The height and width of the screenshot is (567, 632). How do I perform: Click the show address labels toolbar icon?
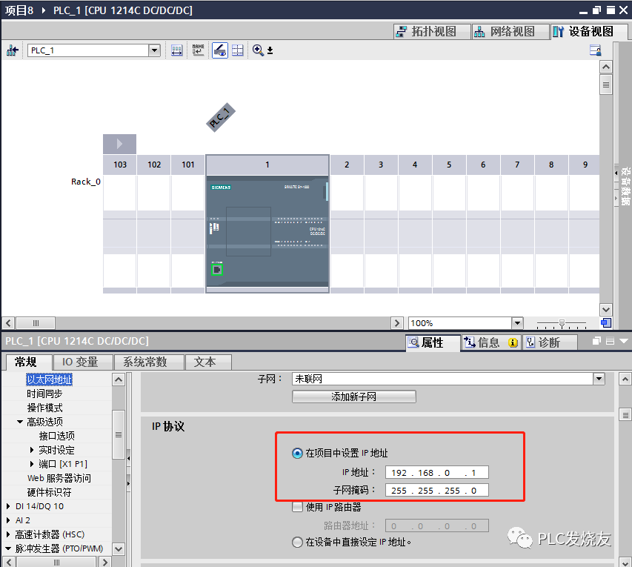click(176, 50)
